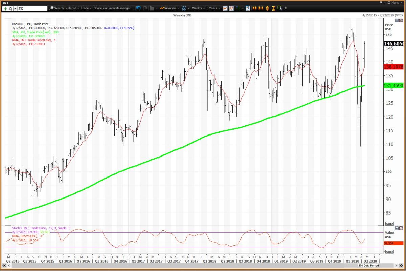Click the vertical expand arrows icon
This screenshot has width=406, height=271.
267,8
